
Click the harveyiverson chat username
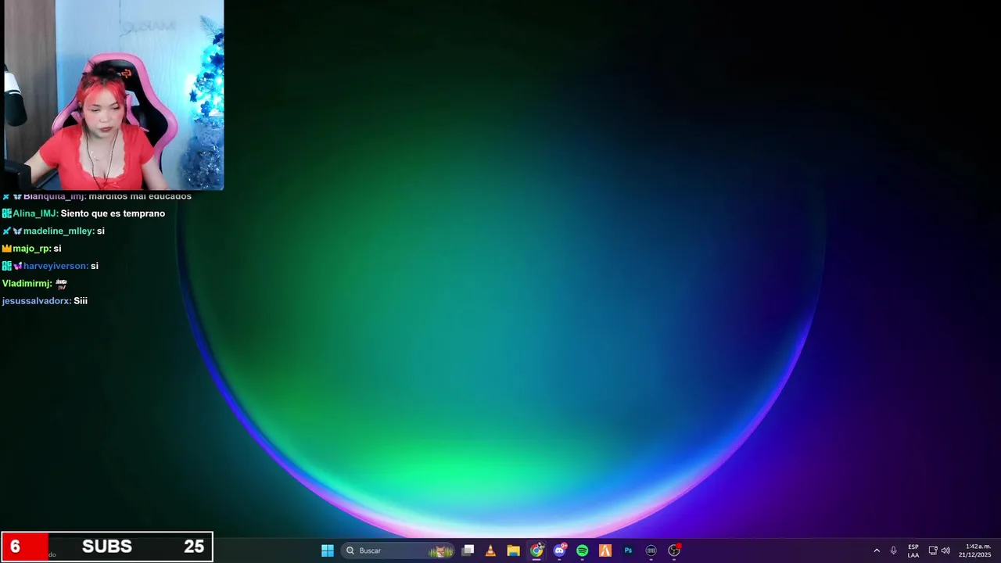pos(56,266)
